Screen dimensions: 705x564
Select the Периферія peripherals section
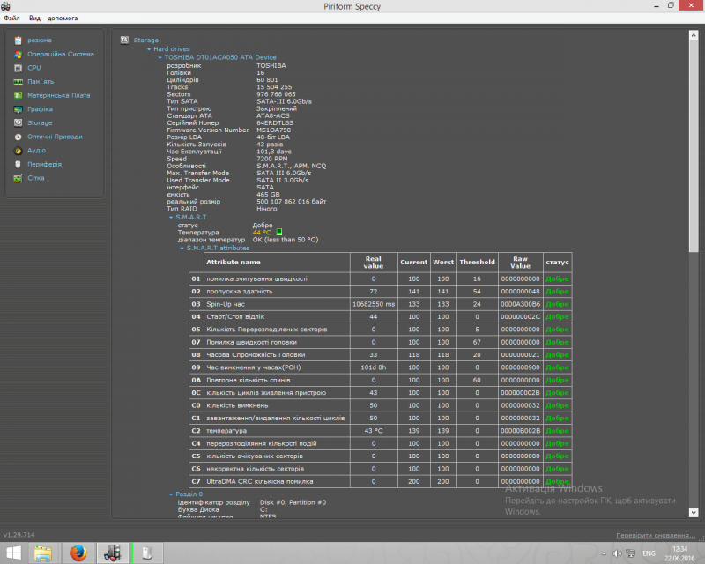(44, 164)
